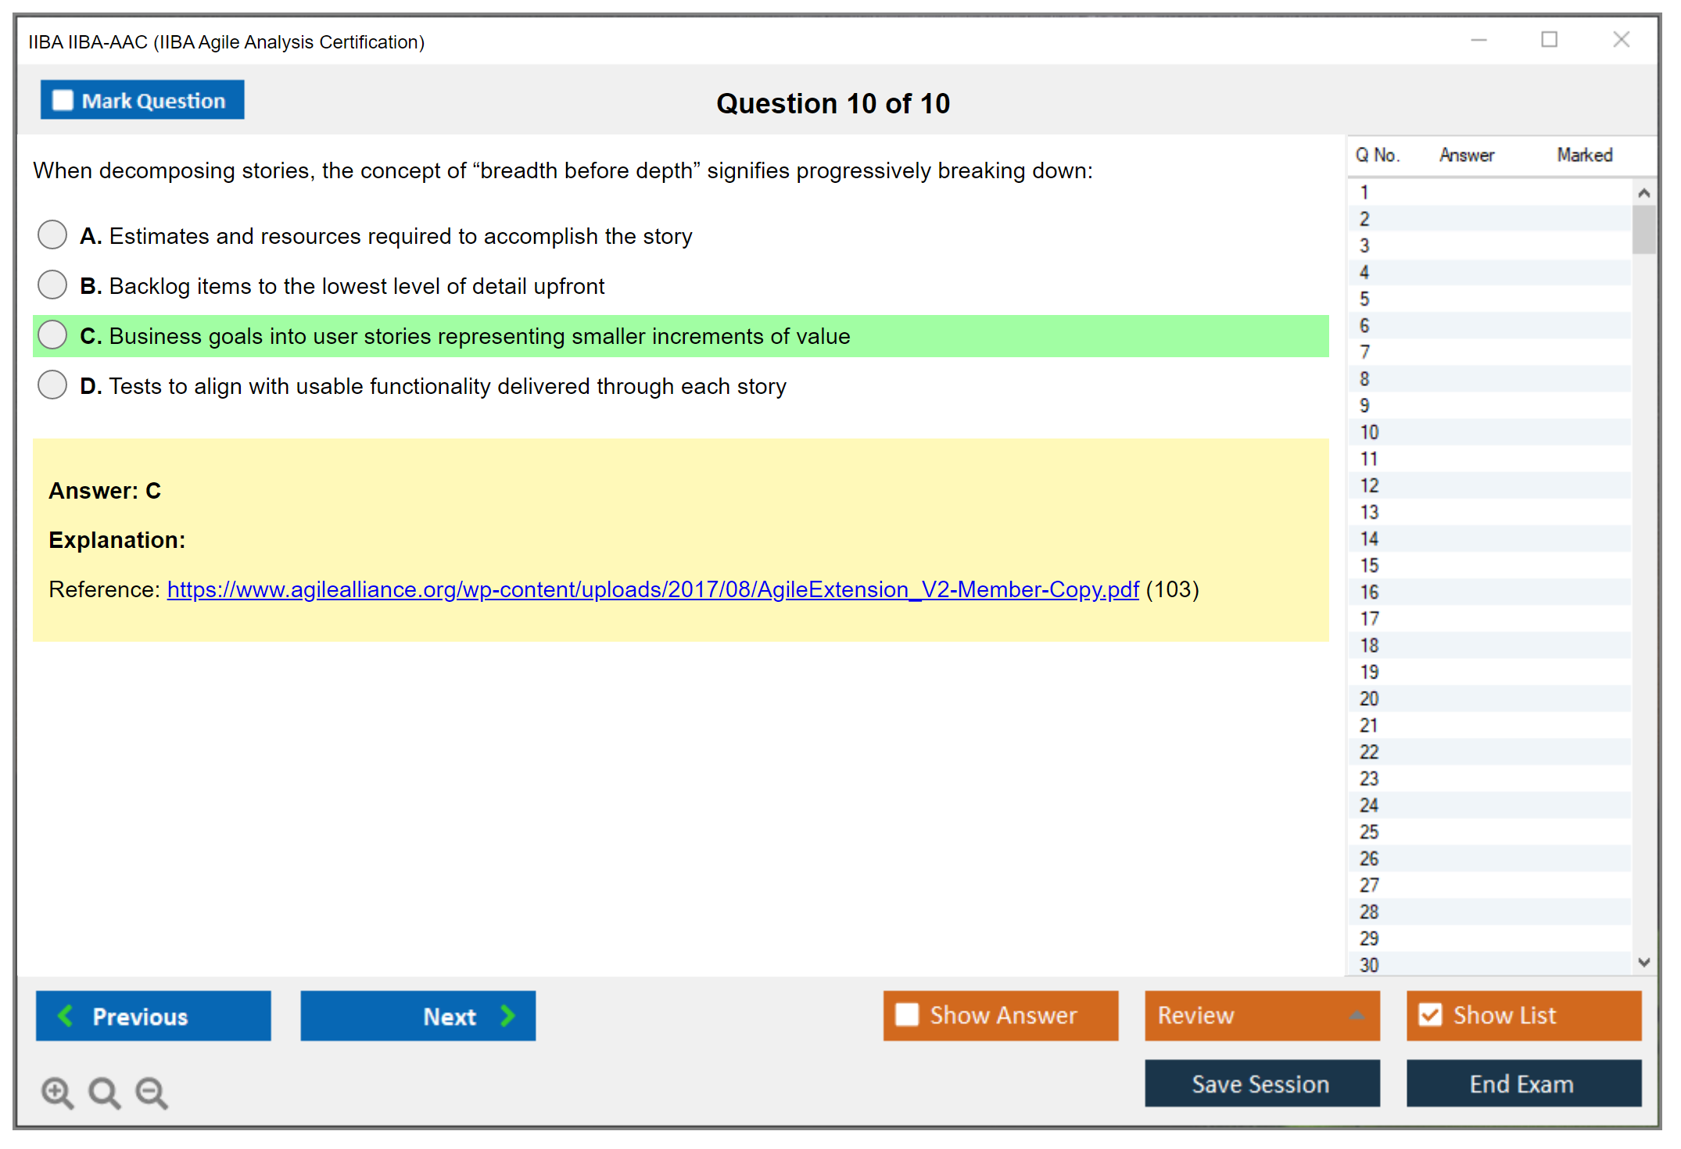The image size is (1681, 1149).
Task: Select question 15 in the list
Action: click(x=1369, y=565)
